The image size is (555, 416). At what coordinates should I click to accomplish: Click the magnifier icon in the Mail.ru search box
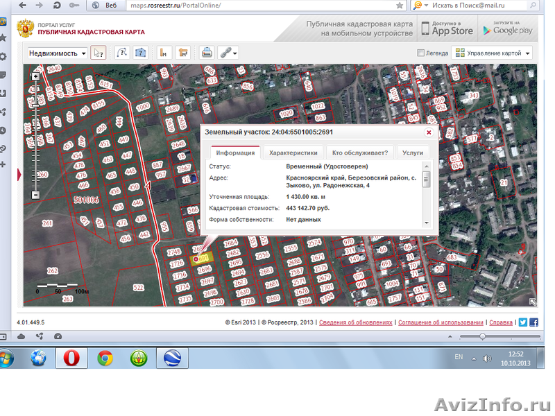533,6
